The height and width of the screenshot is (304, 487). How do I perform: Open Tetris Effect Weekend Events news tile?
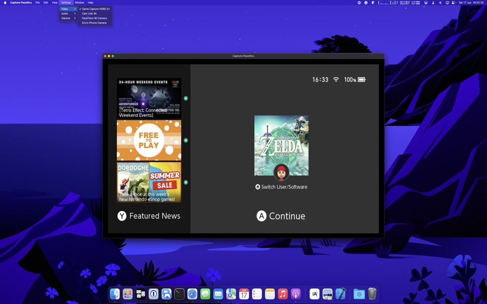pyautogui.click(x=149, y=98)
